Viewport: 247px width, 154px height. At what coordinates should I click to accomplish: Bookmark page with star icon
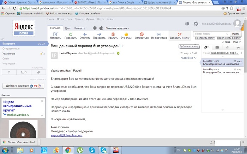231,8
